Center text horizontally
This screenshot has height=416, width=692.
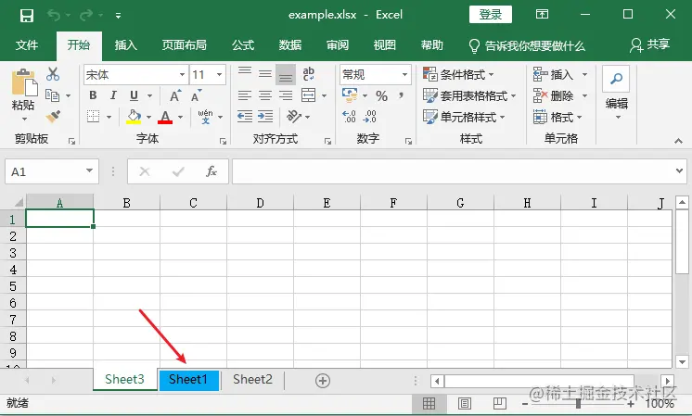point(265,95)
